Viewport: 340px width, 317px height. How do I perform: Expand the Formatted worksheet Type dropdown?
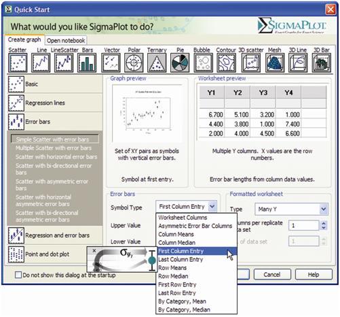pyautogui.click(x=324, y=209)
